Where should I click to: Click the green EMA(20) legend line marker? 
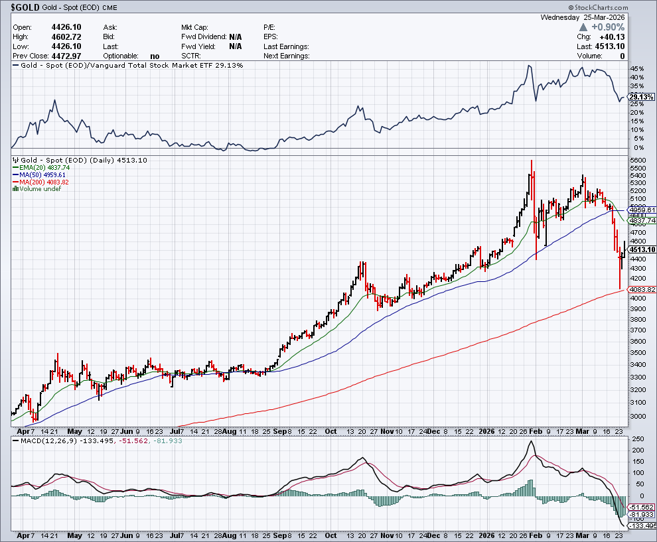[15, 168]
